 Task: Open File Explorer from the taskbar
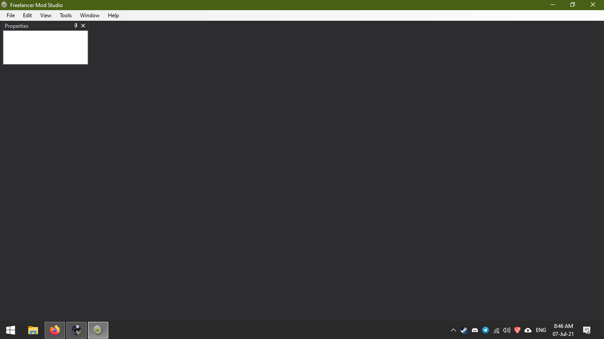pyautogui.click(x=33, y=330)
